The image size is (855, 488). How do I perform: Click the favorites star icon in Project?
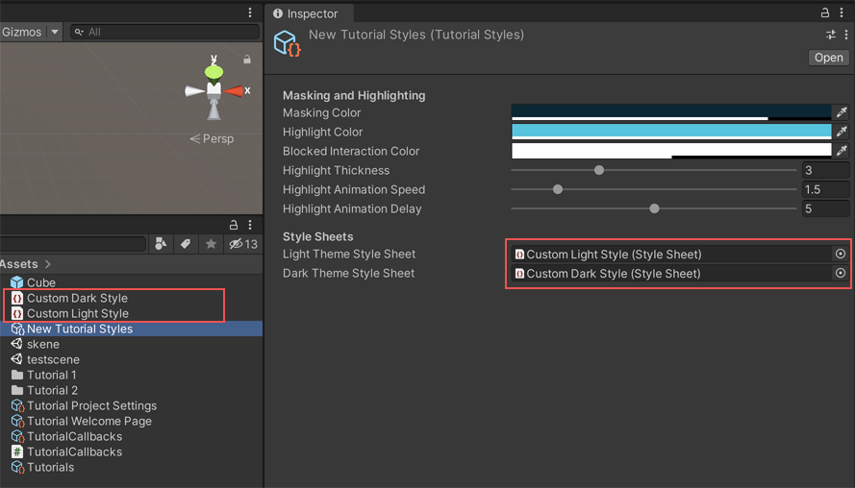[211, 244]
